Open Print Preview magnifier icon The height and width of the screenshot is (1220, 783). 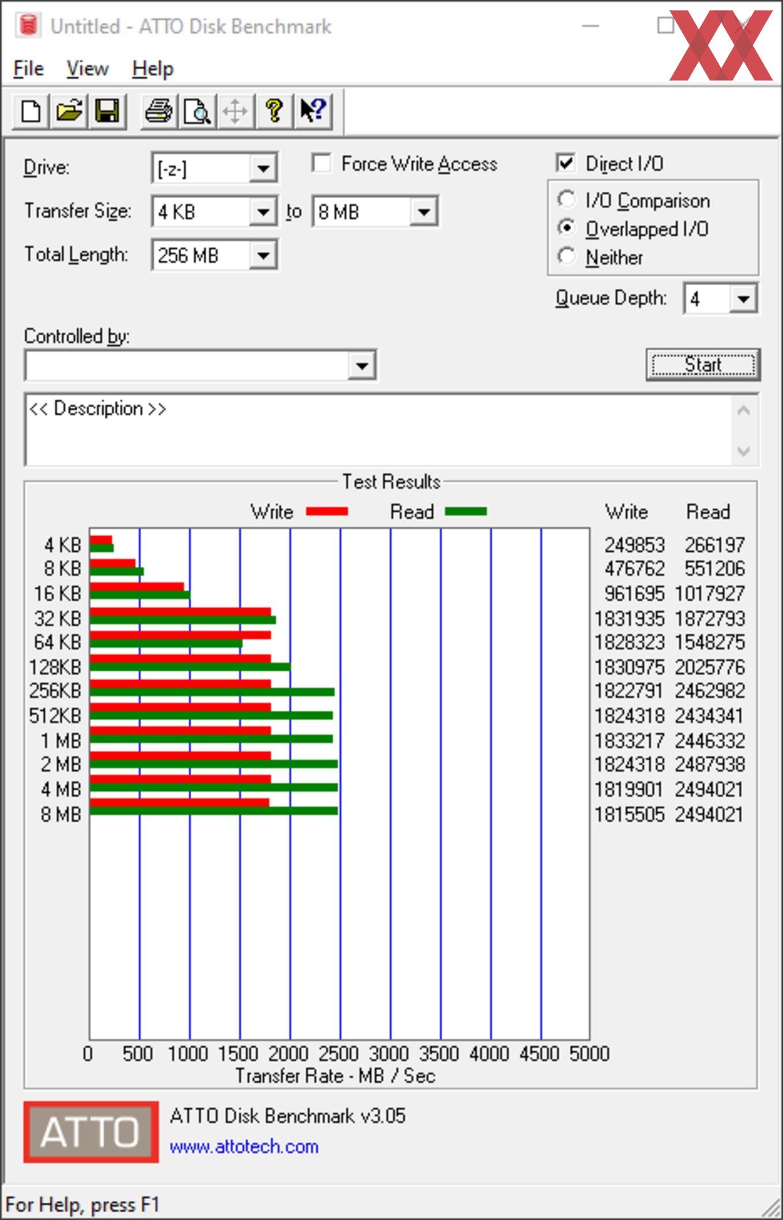[197, 111]
